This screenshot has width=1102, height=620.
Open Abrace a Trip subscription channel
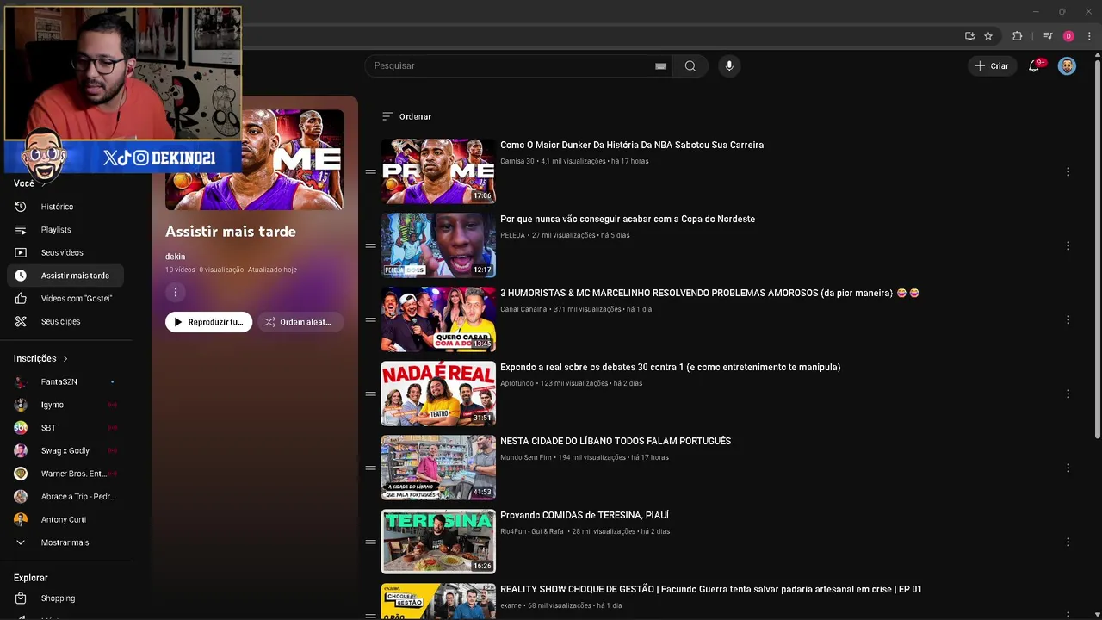[x=65, y=497]
